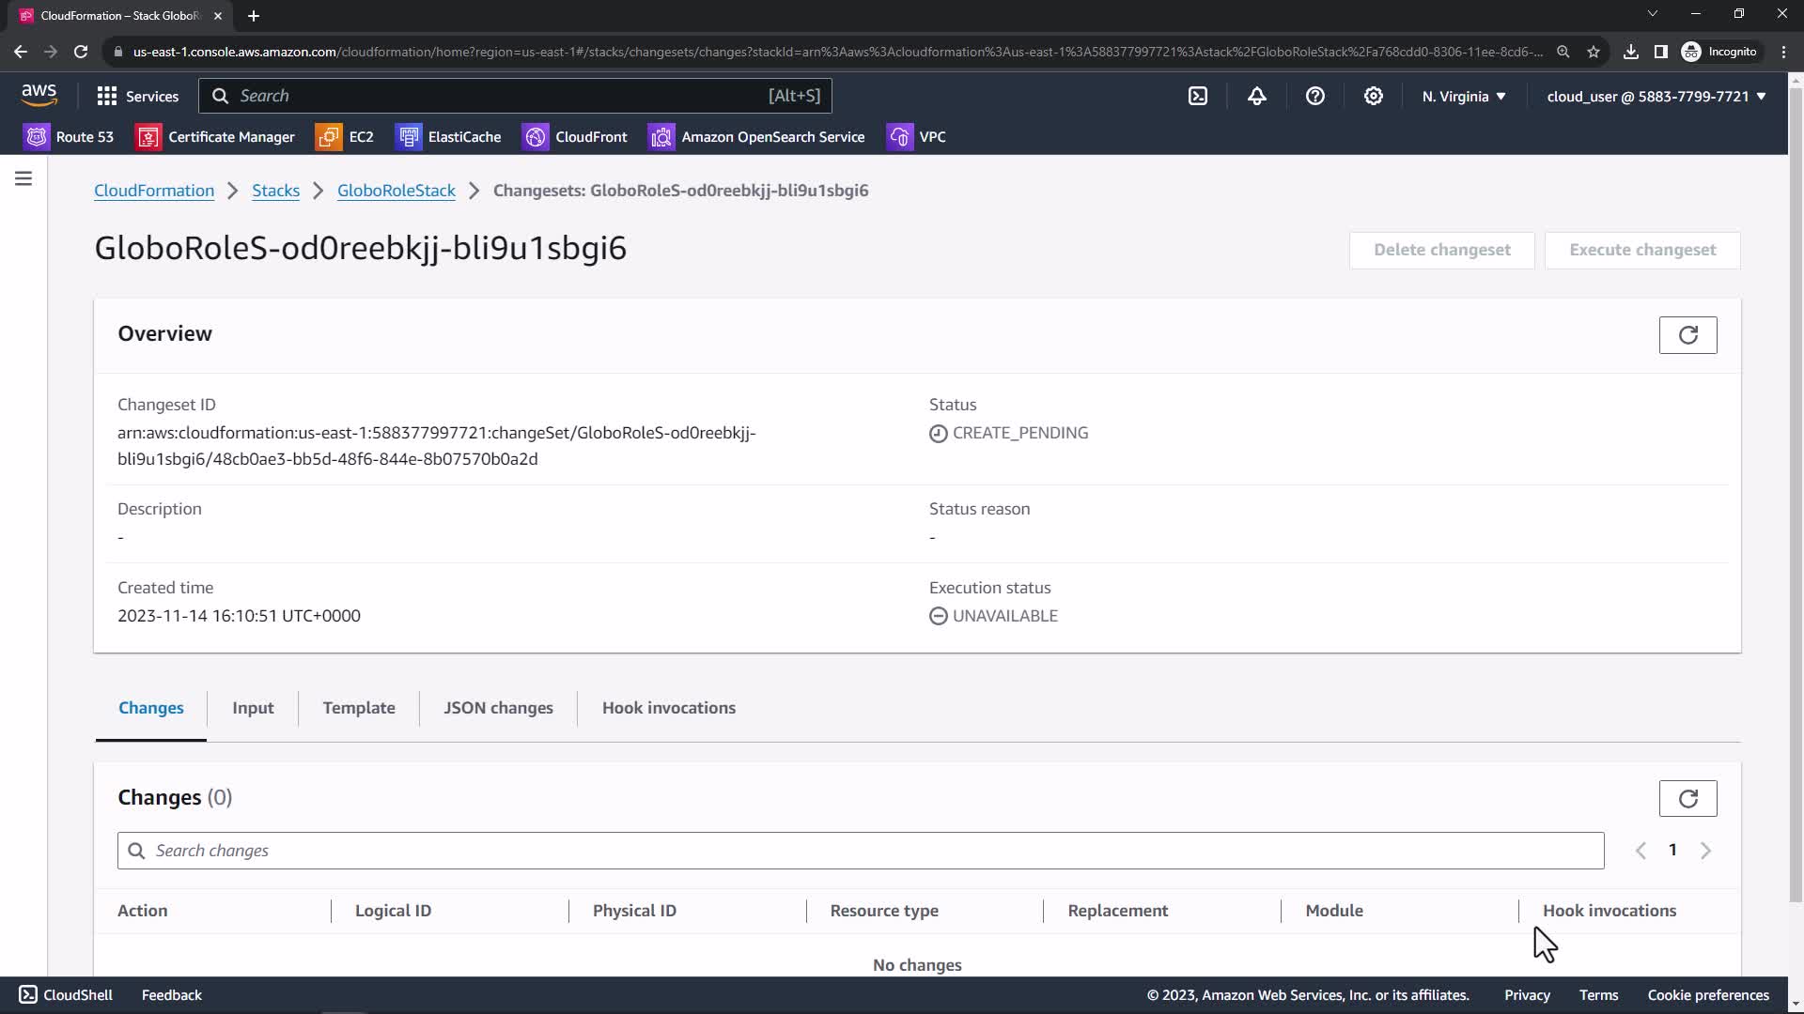Open the Hook invocations tab
This screenshot has width=1804, height=1014.
(668, 708)
